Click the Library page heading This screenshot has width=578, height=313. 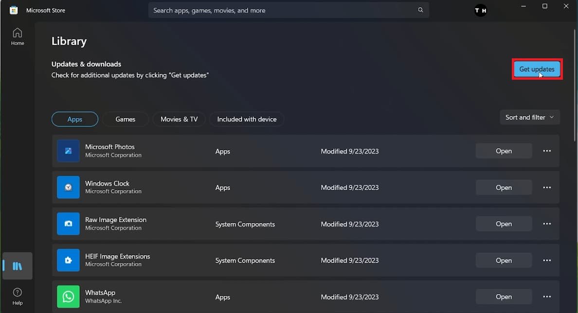point(69,41)
